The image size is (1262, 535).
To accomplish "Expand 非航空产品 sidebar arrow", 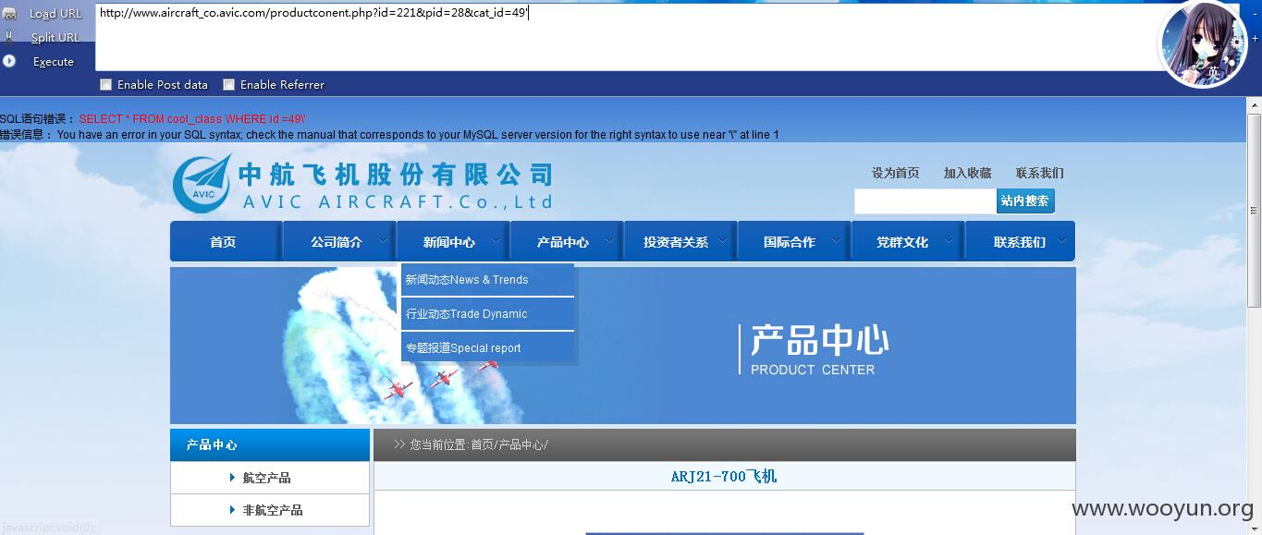I will tap(232, 510).
